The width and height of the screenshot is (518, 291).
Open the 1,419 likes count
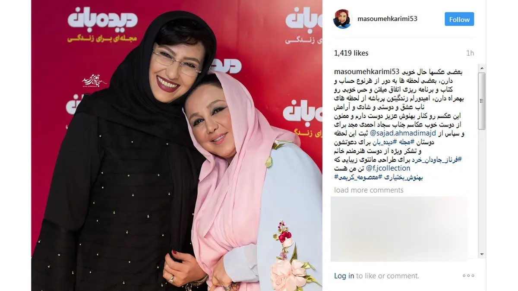[351, 53]
